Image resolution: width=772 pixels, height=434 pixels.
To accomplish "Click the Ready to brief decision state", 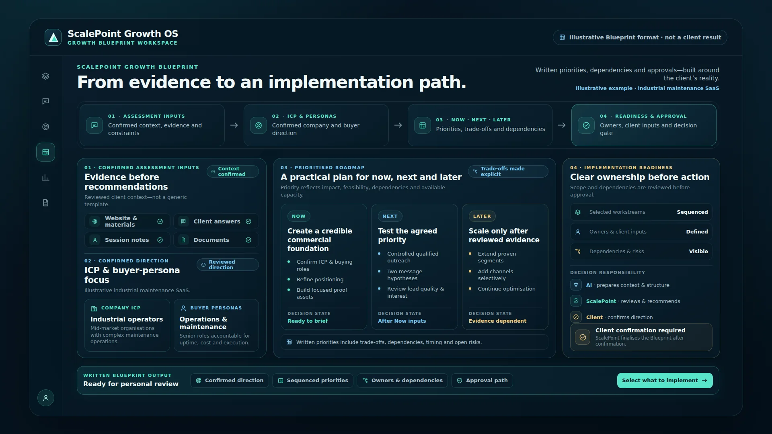I will pos(308,321).
